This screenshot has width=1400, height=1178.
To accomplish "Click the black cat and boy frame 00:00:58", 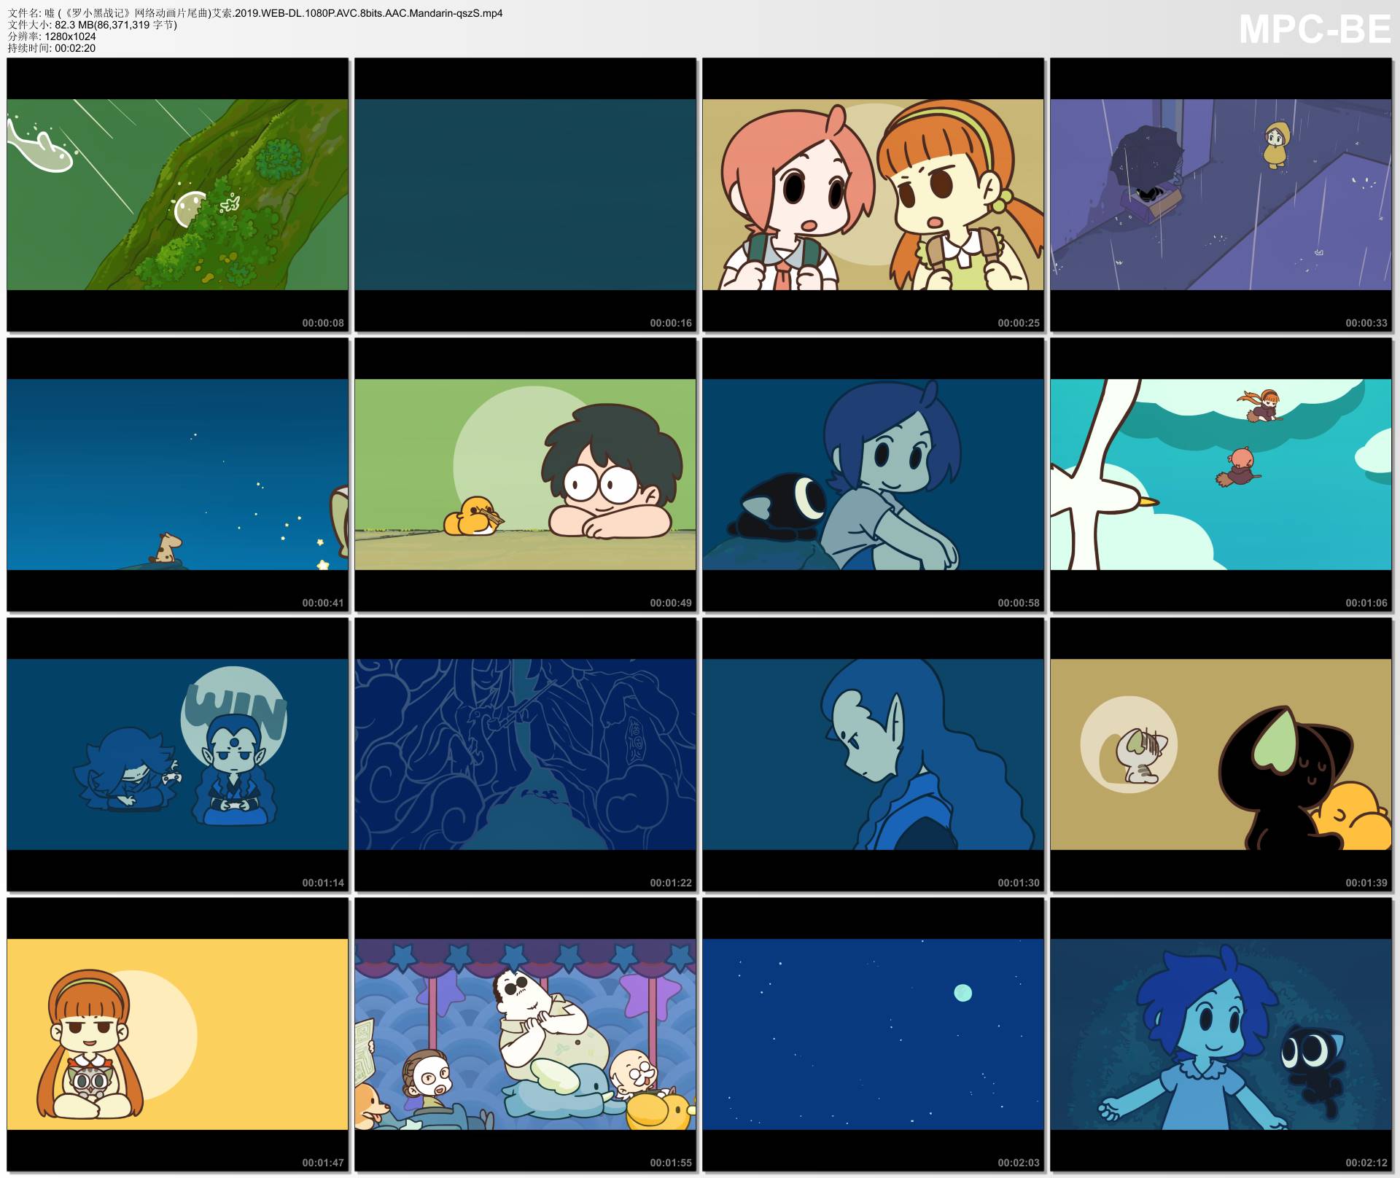I will (x=874, y=475).
